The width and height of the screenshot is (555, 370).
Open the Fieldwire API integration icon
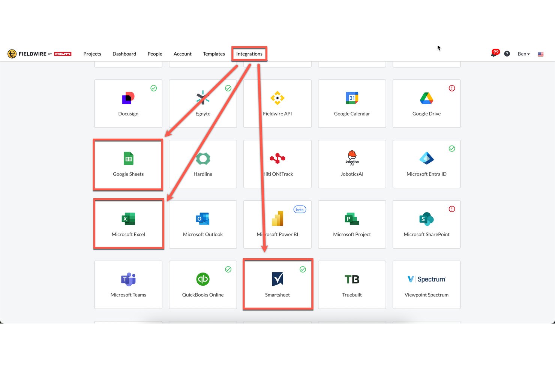(277, 98)
